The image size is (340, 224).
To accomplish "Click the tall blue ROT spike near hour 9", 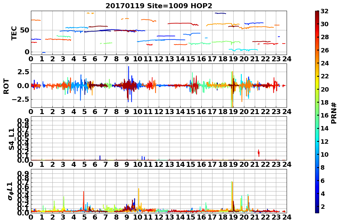I will point(128,84).
